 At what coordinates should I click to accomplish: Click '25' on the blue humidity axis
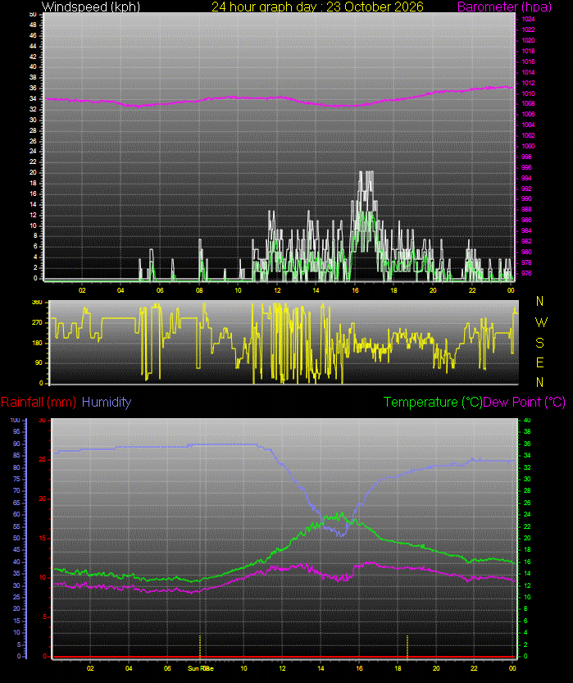pos(16,597)
